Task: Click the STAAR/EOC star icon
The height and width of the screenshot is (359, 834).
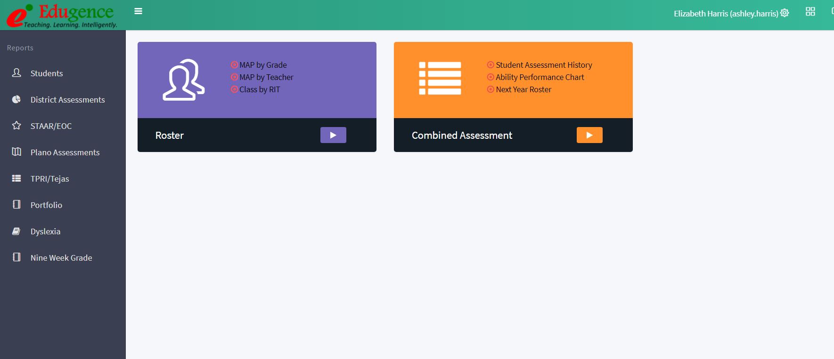Action: (x=16, y=126)
